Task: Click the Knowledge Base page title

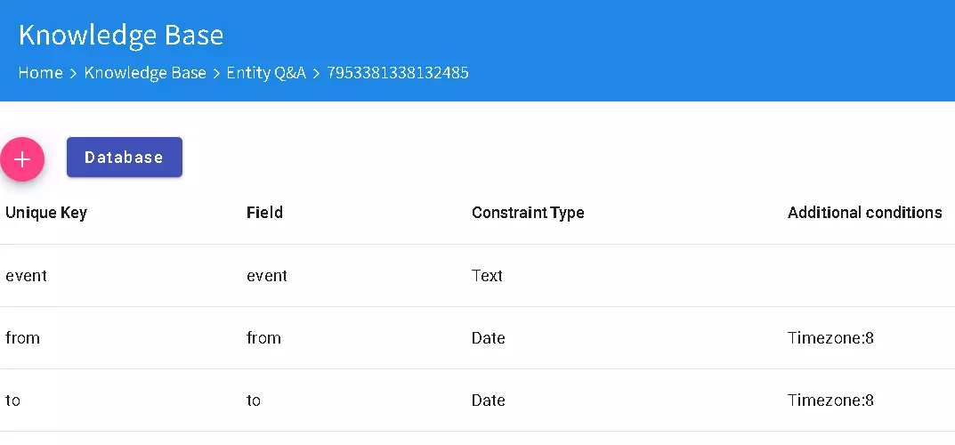Action: (121, 35)
